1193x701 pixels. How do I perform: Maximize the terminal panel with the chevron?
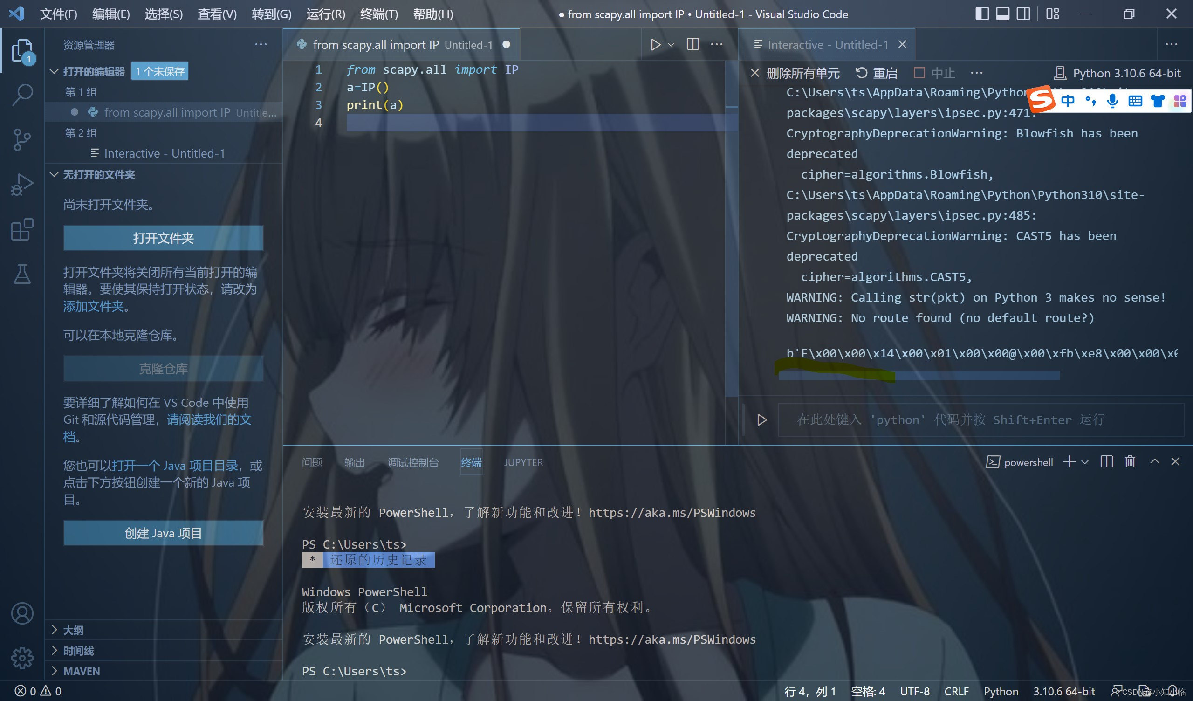pyautogui.click(x=1154, y=461)
